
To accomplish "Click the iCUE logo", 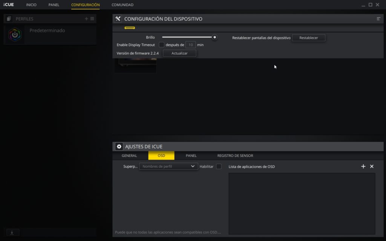I will point(9,5).
